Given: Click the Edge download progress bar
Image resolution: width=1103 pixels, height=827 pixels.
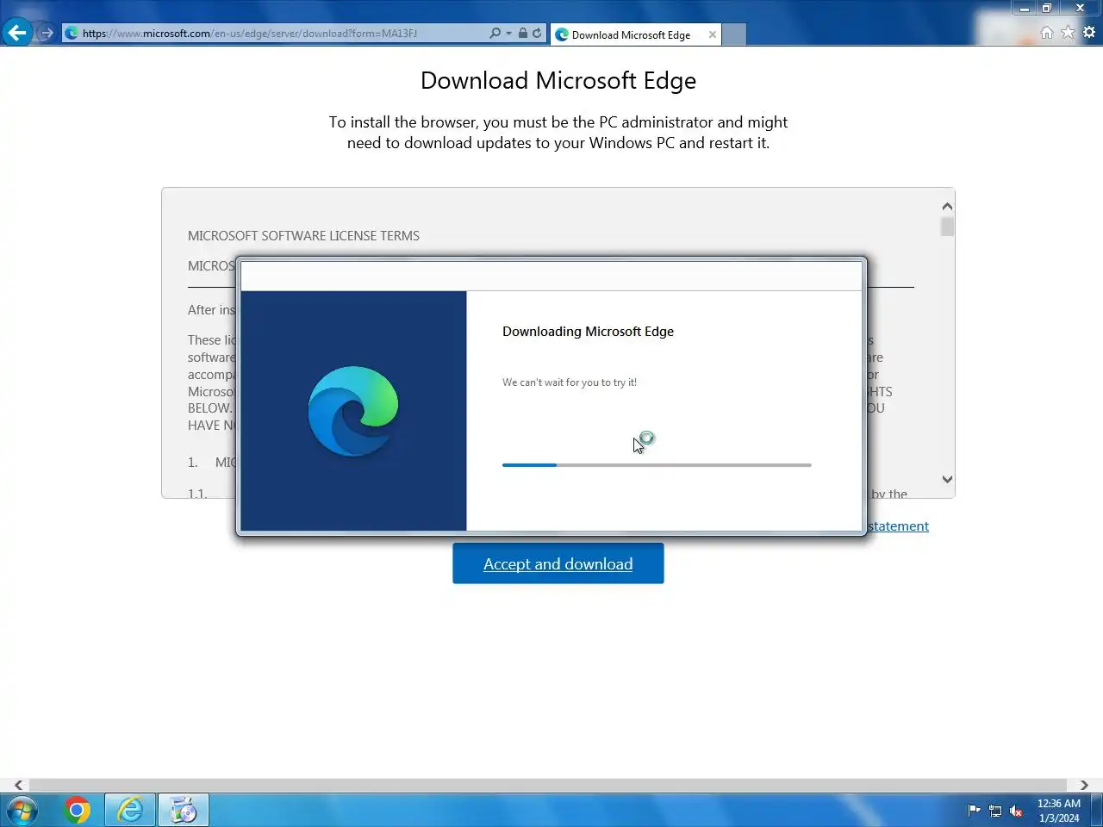Looking at the screenshot, I should [x=657, y=465].
